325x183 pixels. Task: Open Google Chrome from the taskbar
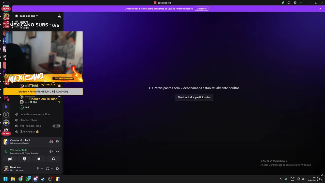[21, 179]
